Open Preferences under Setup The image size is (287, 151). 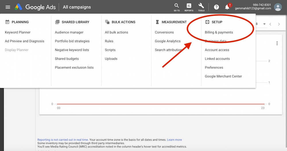[214, 67]
